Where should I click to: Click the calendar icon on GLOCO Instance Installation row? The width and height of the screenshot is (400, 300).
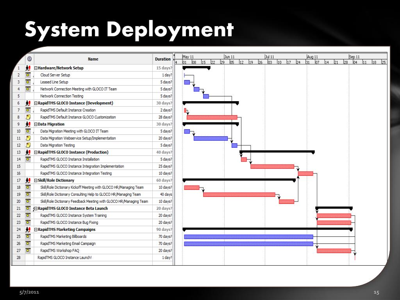point(28,159)
